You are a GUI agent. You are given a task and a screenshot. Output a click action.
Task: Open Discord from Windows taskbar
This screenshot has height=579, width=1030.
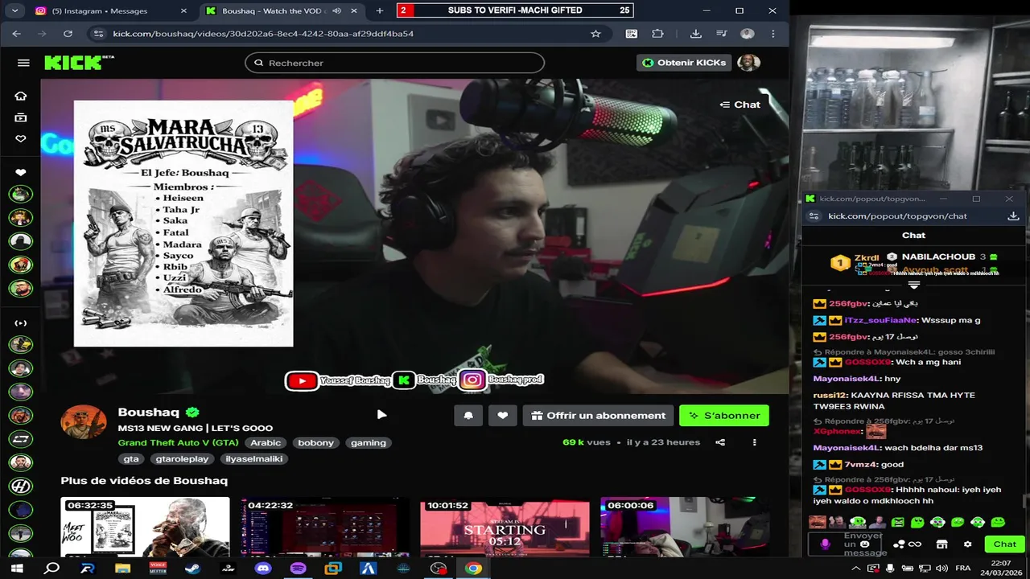(263, 569)
